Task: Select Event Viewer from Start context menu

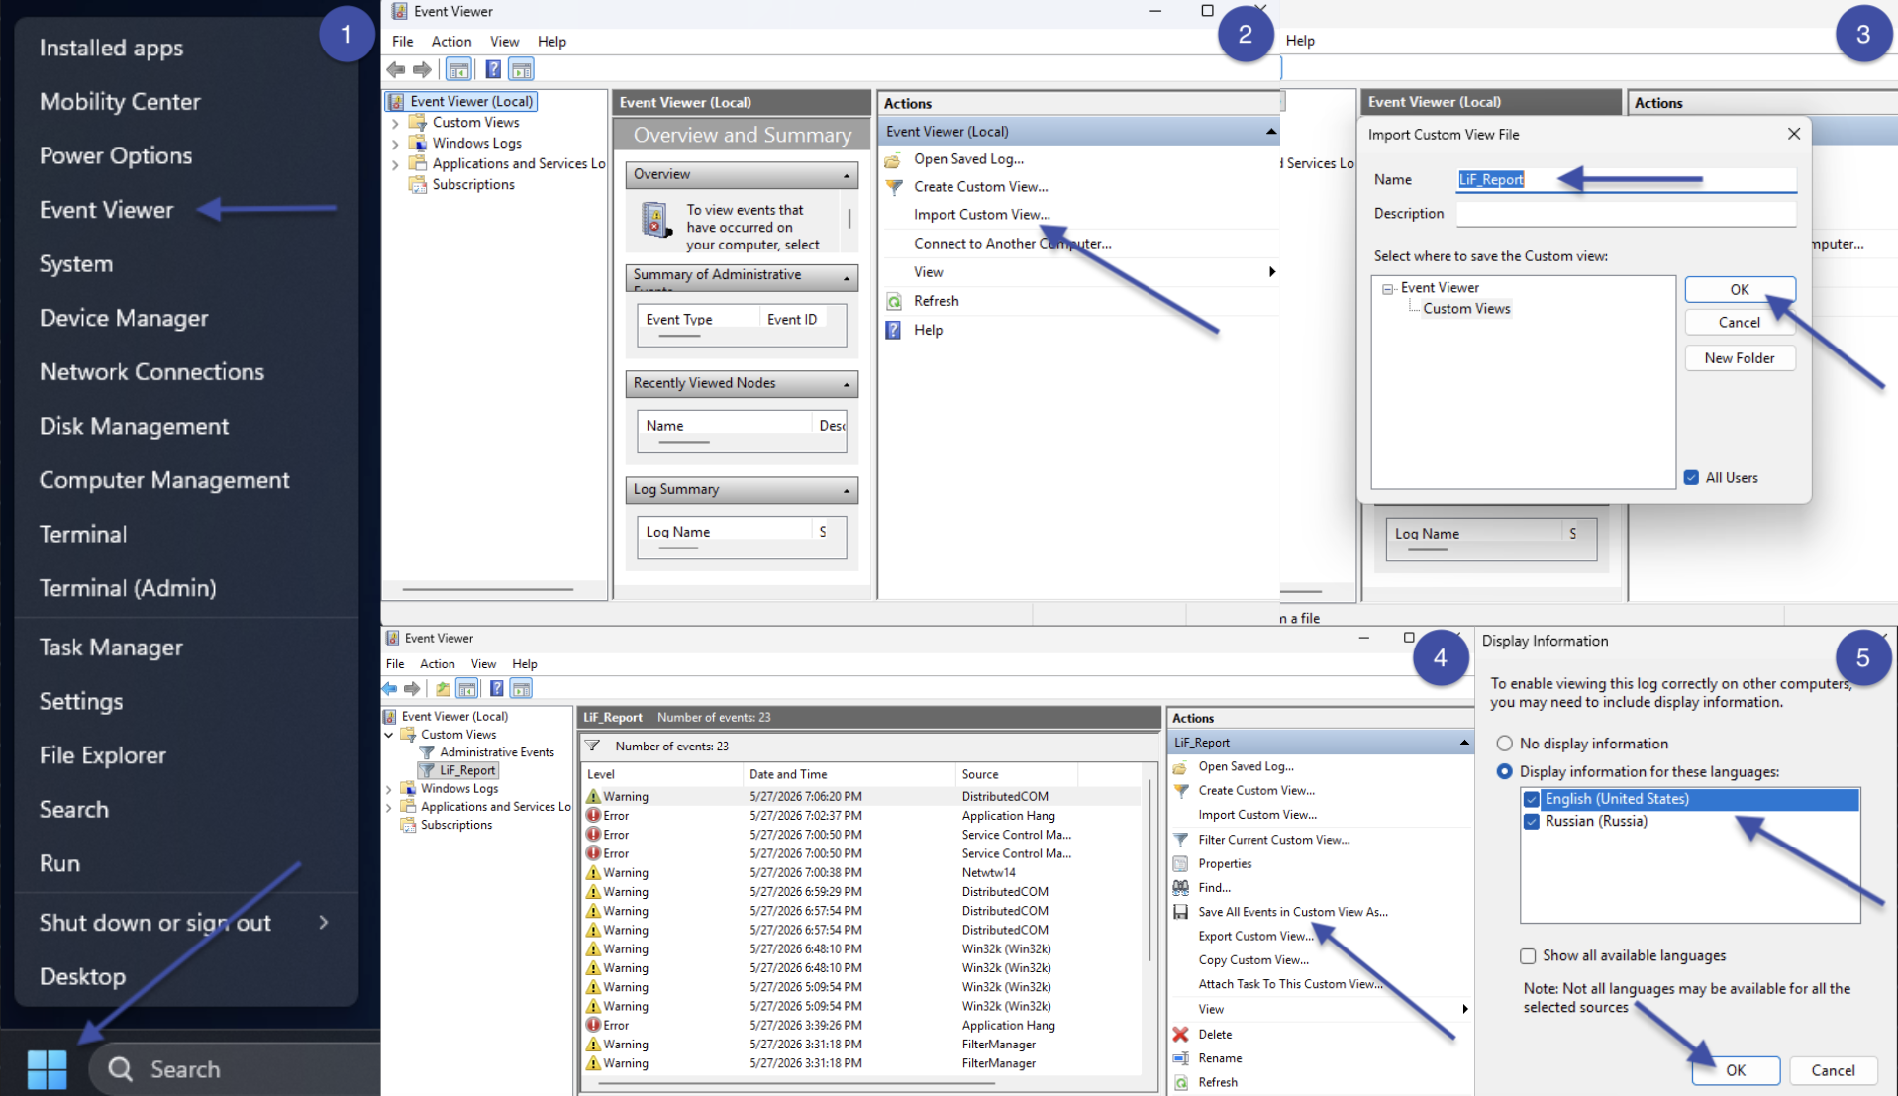Action: tap(106, 210)
